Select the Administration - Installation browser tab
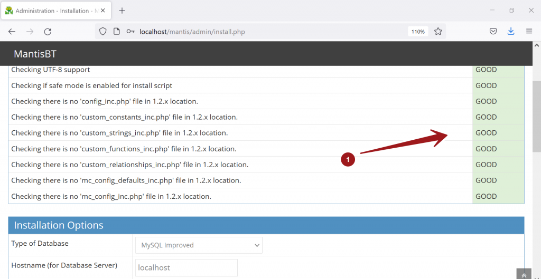 pyautogui.click(x=57, y=11)
